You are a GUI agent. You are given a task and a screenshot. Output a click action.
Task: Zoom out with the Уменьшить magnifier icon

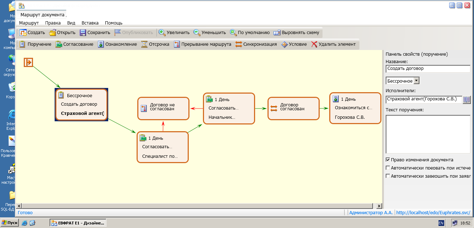click(x=197, y=32)
